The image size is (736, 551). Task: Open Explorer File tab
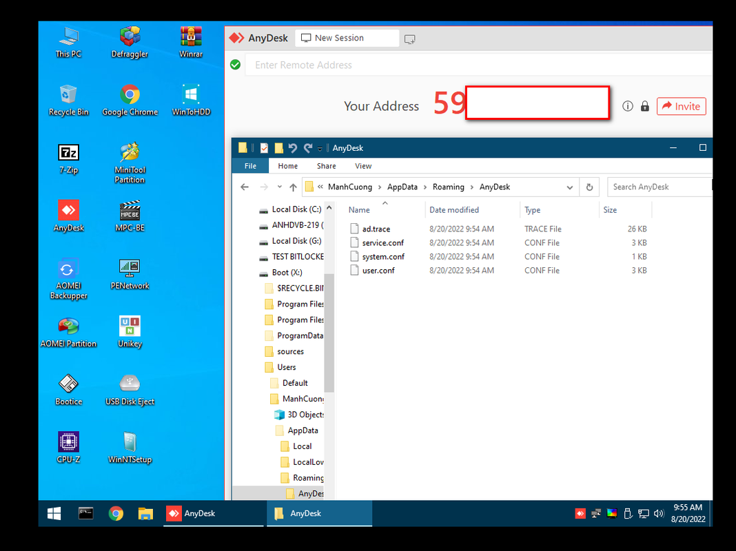(x=250, y=166)
